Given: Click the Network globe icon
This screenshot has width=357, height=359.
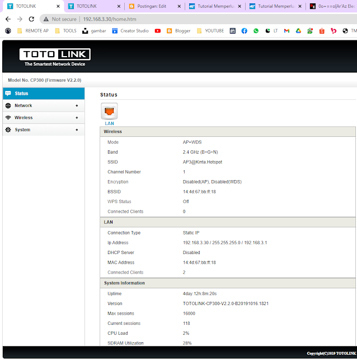Looking at the screenshot, I should click(8, 105).
